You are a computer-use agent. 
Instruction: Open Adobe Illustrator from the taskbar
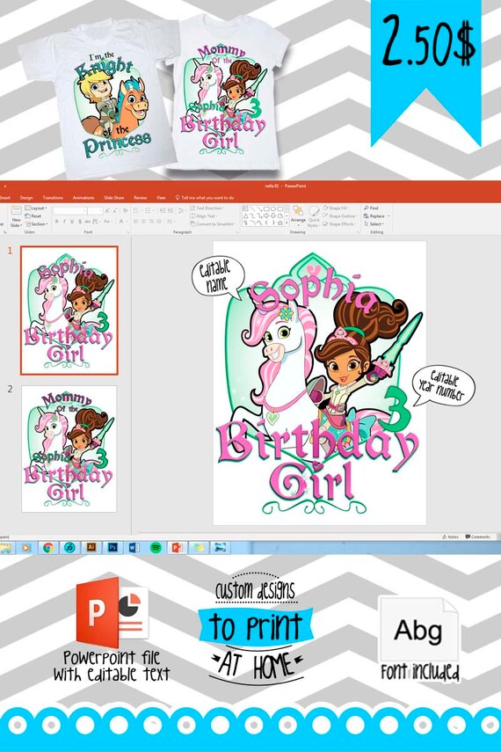click(91, 547)
